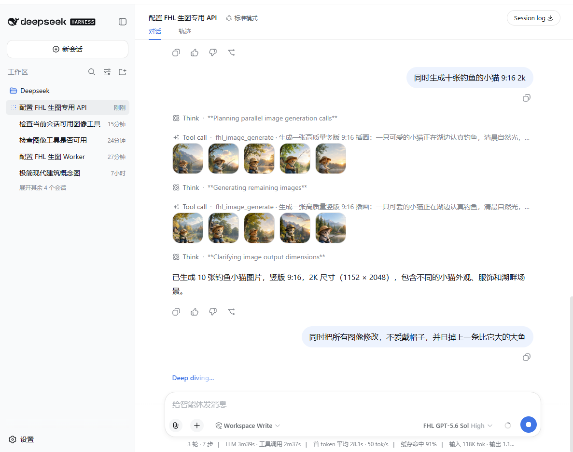Image resolution: width=573 pixels, height=452 pixels.
Task: Open the Workspace Write permission dropdown
Action: [248, 425]
